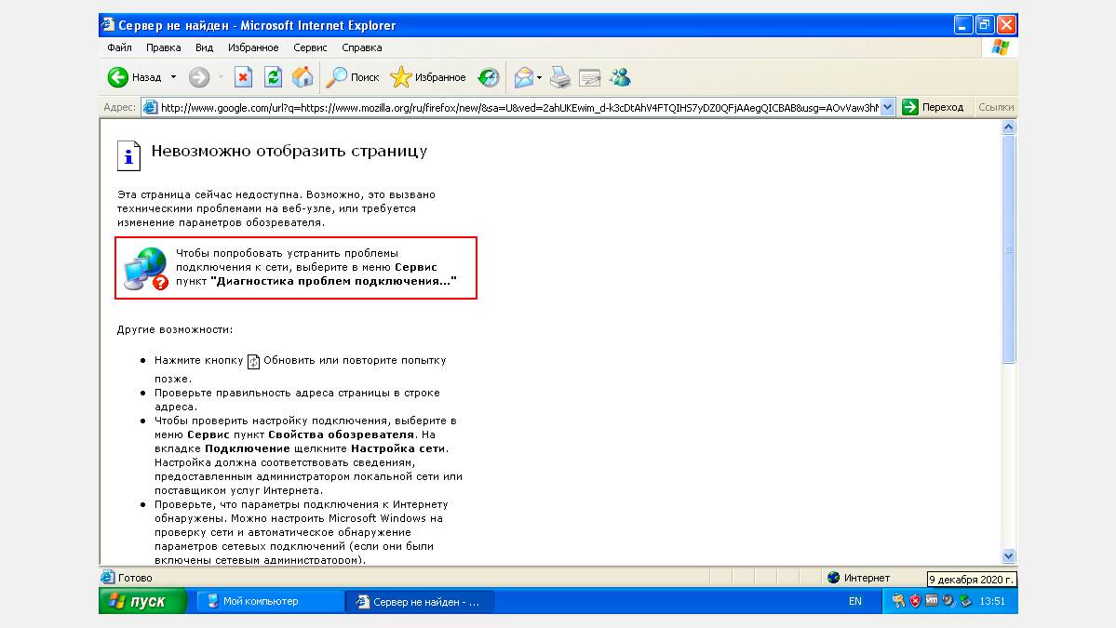Click the EN language indicator

pyautogui.click(x=854, y=601)
